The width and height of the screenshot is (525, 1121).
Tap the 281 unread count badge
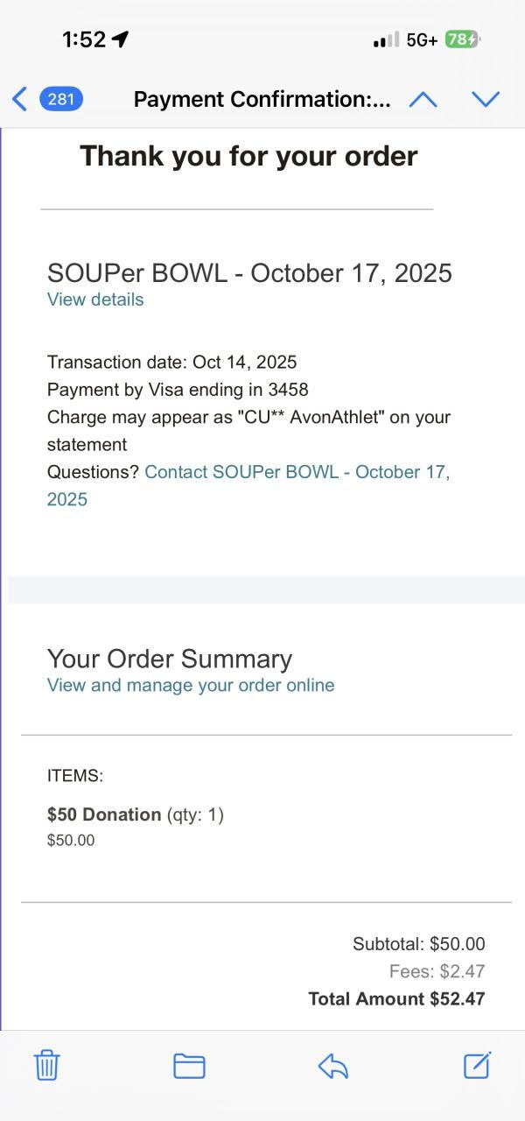tap(61, 99)
